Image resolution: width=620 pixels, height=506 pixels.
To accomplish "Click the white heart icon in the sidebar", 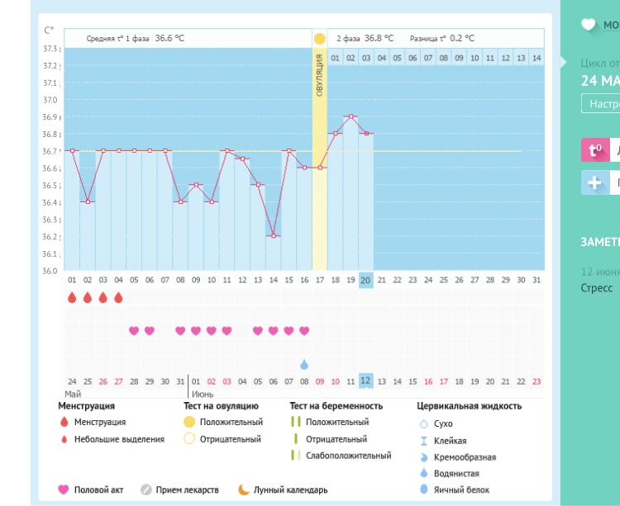I will 589,25.
